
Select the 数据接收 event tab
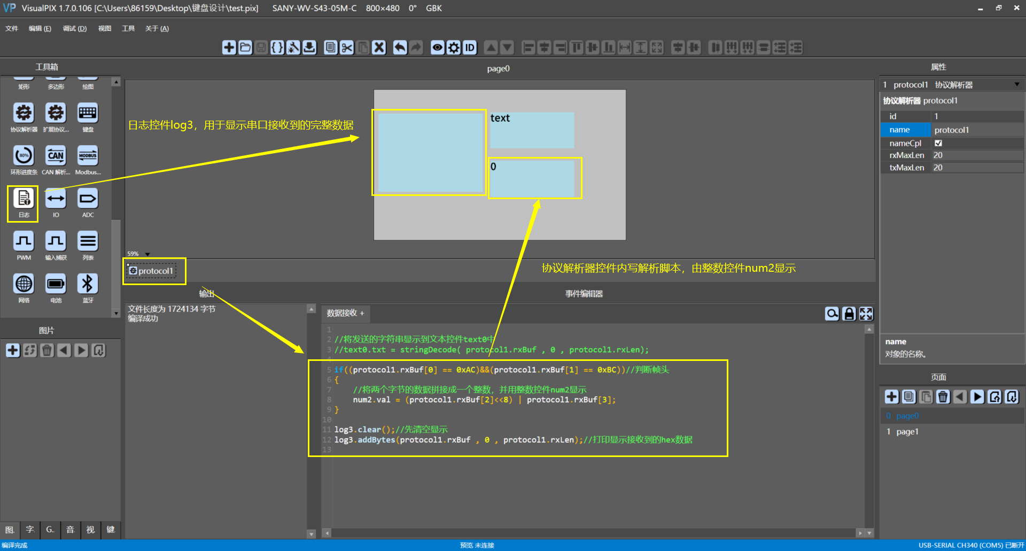[x=346, y=313]
